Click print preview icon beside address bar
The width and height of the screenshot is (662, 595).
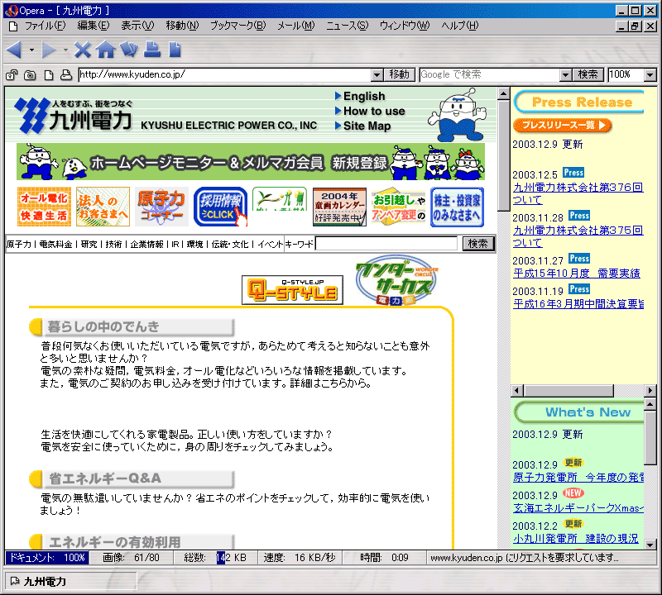(x=66, y=75)
